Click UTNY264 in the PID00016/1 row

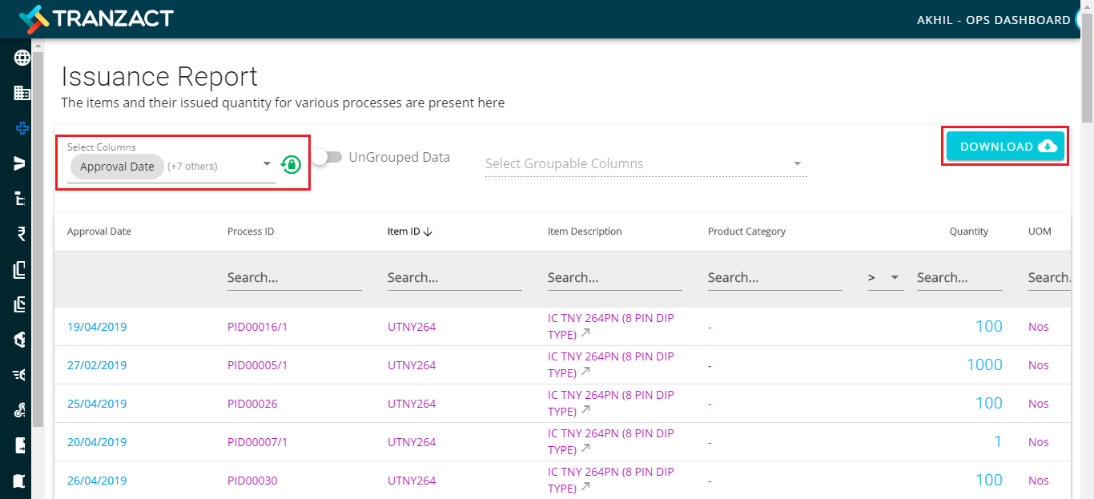(x=412, y=327)
